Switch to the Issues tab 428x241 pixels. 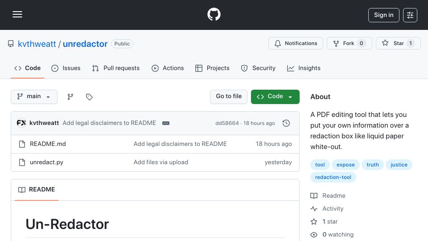[66, 68]
